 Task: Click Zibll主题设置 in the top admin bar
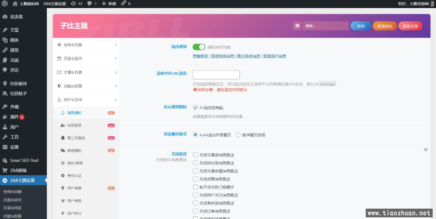coord(55,4)
